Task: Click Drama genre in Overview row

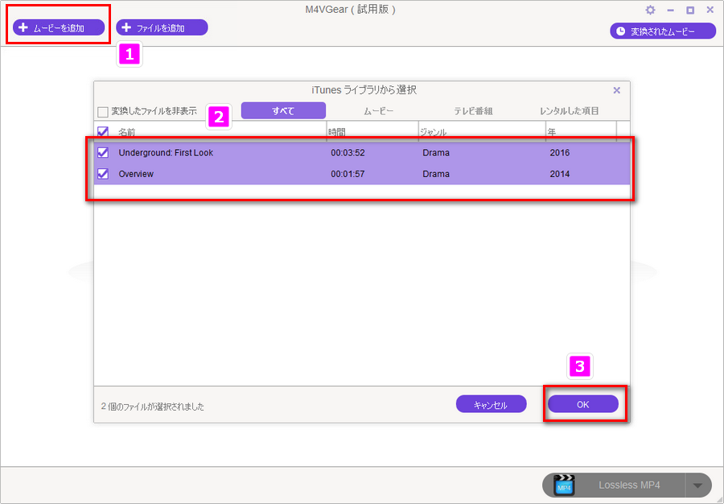Action: coord(436,174)
